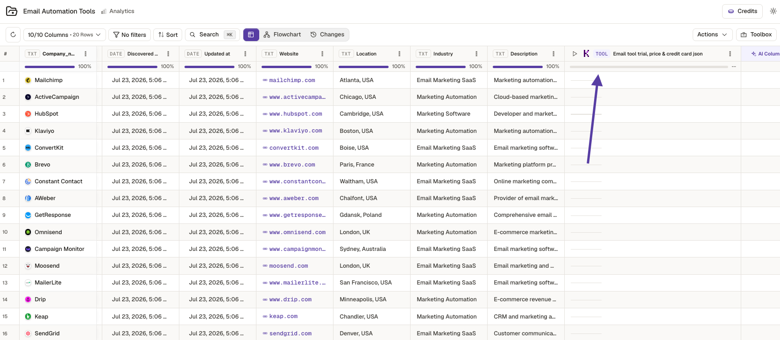780x340 pixels.
Task: Select the Gdansk, Poland location cell
Action: click(372, 215)
